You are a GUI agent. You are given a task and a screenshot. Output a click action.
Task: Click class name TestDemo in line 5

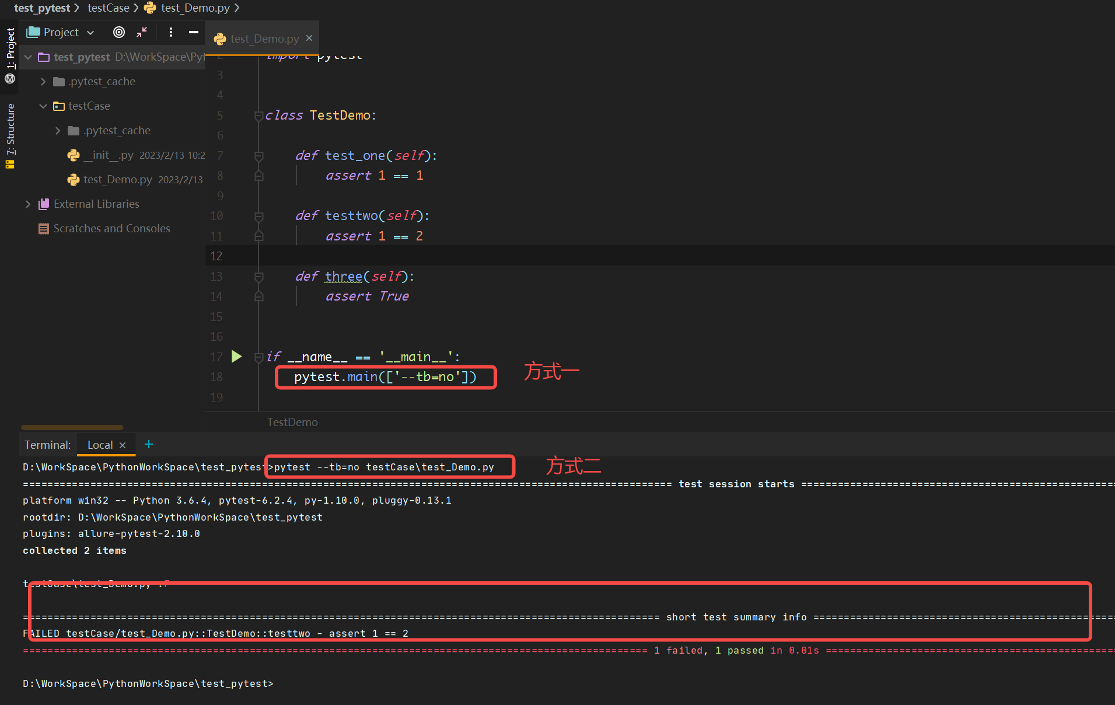340,115
